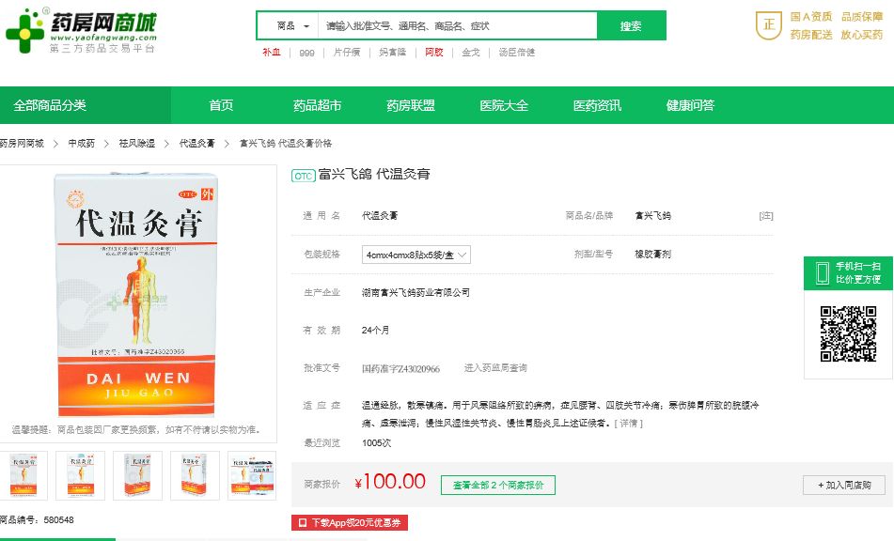Select hot keyword 汤臣倍健
894x541 pixels.
516,53
